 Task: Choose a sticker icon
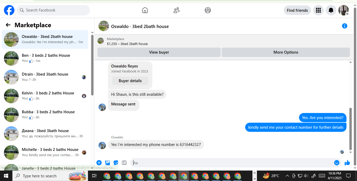116,163
